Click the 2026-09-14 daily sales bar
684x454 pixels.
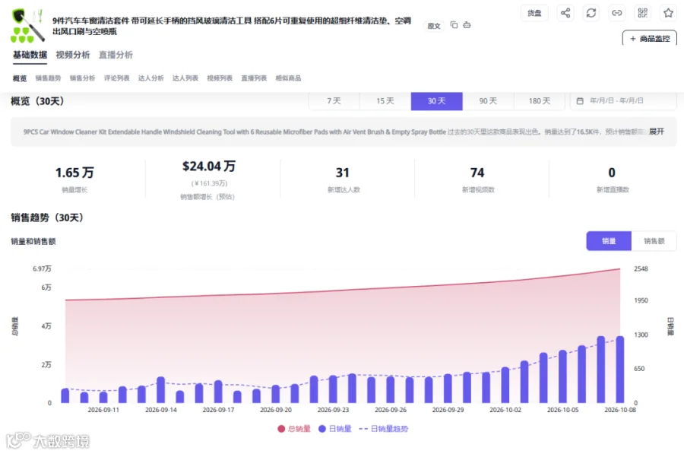coord(160,389)
